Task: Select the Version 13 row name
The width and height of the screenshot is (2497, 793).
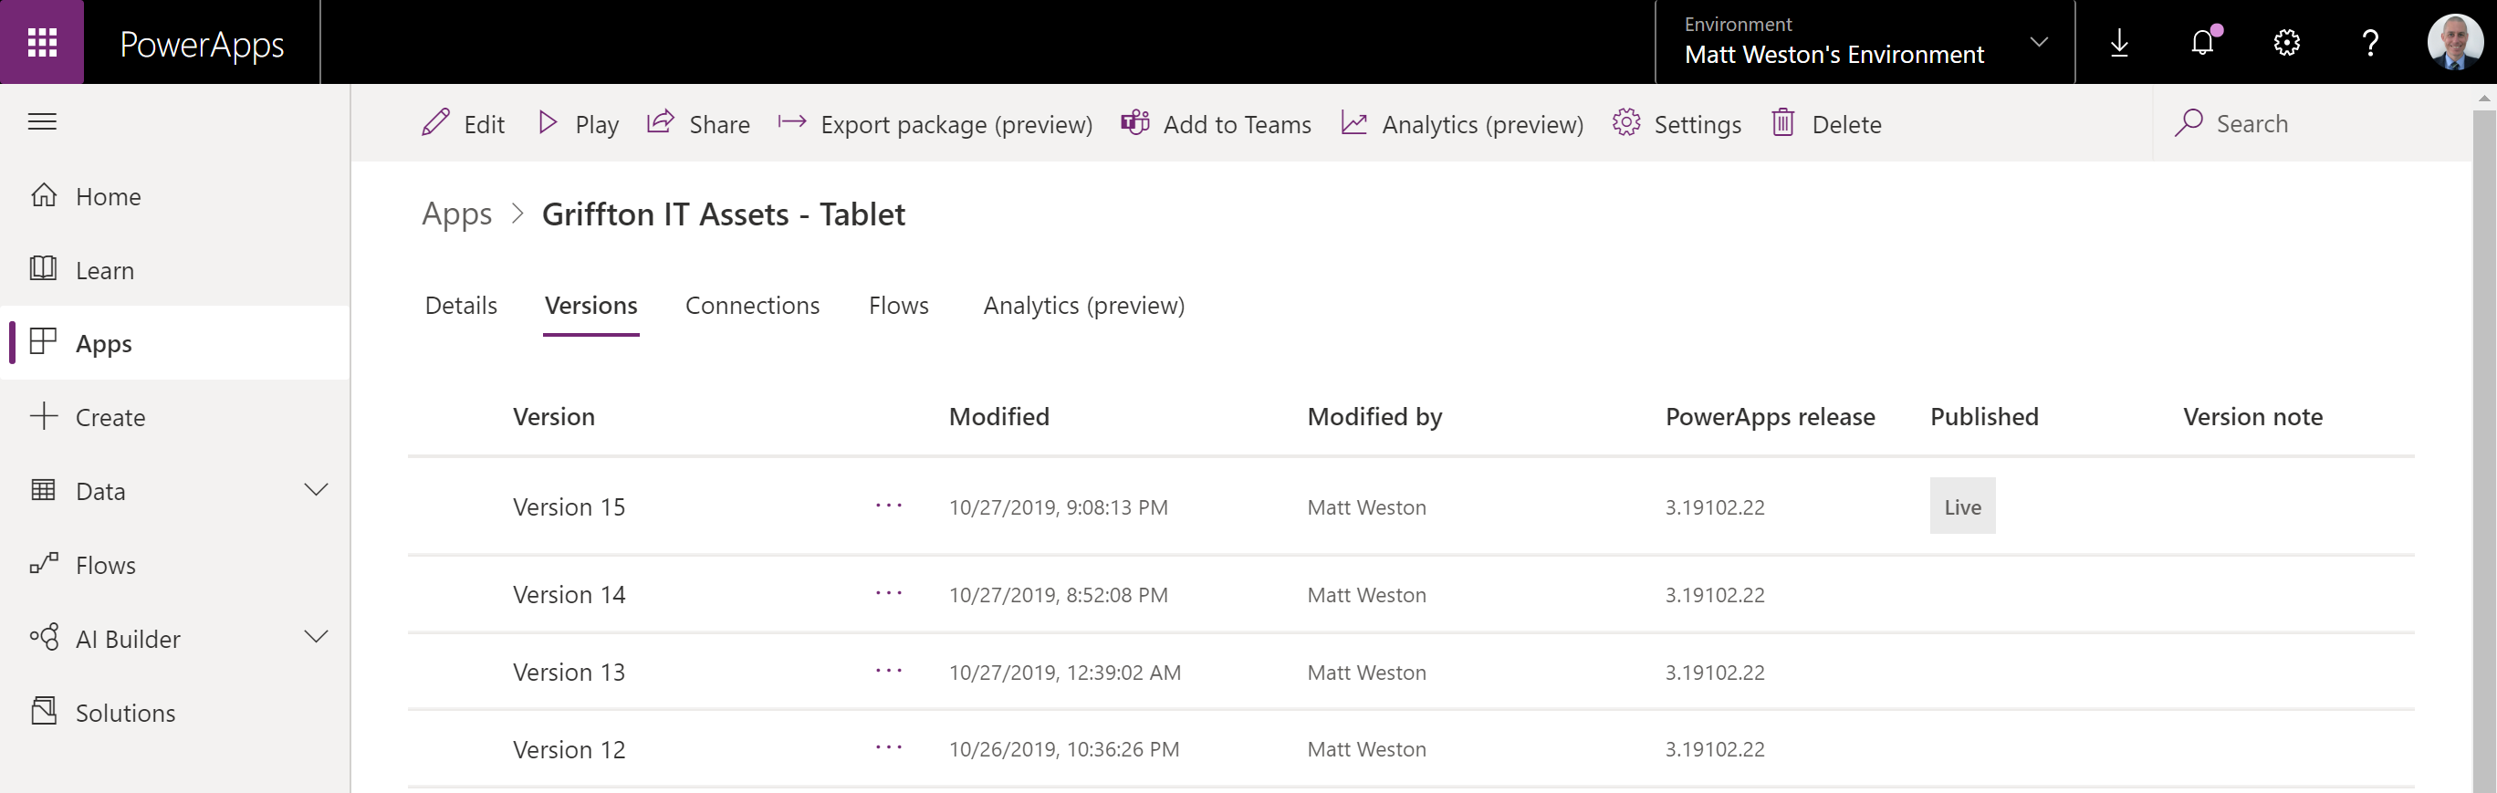Action: click(569, 672)
